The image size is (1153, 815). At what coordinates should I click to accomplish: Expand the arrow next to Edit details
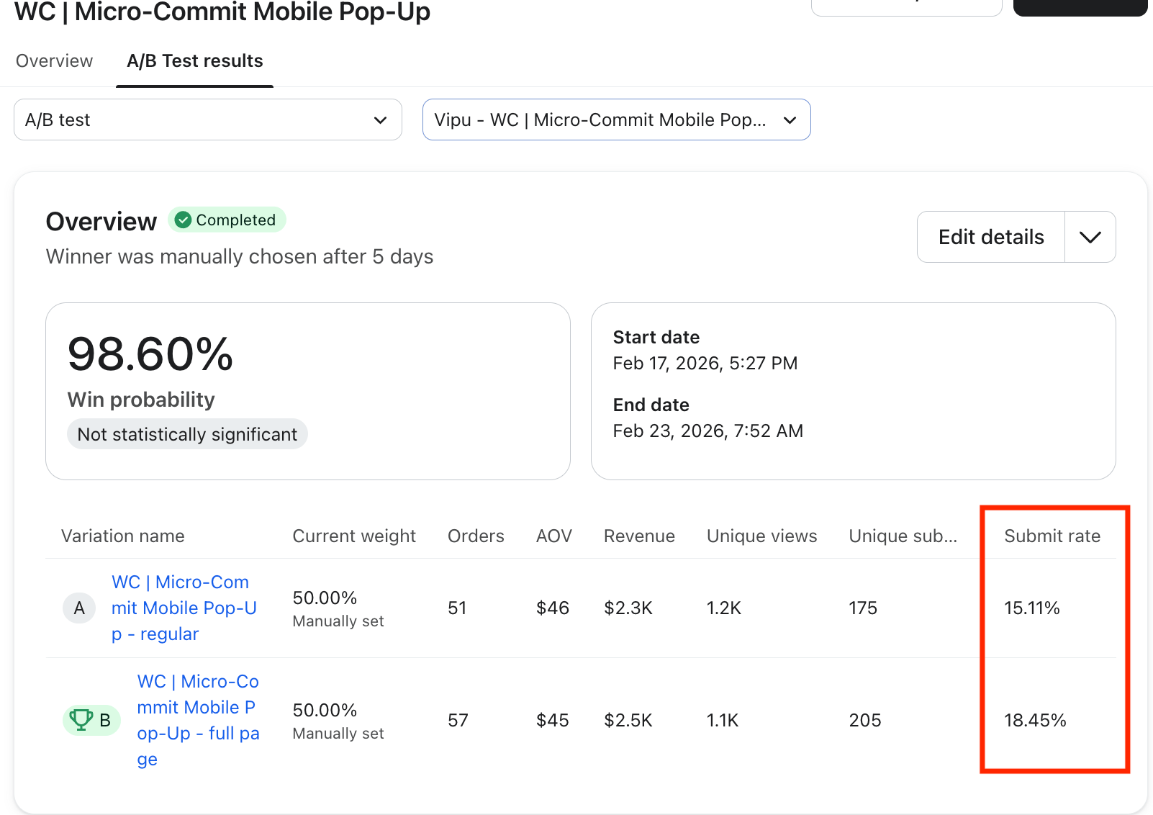pyautogui.click(x=1090, y=237)
